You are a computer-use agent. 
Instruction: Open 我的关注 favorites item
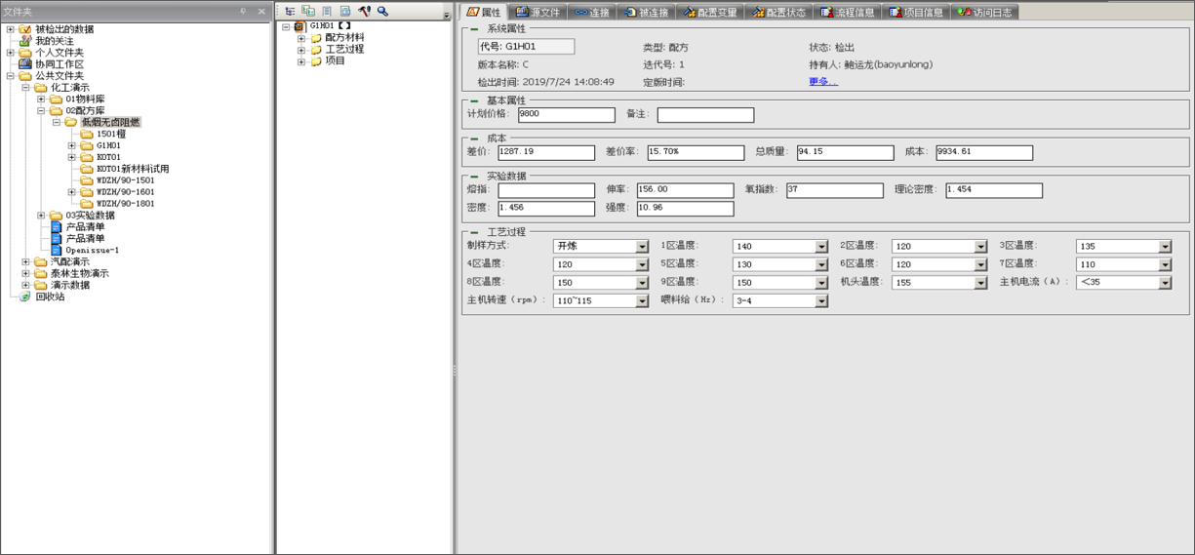click(56, 41)
